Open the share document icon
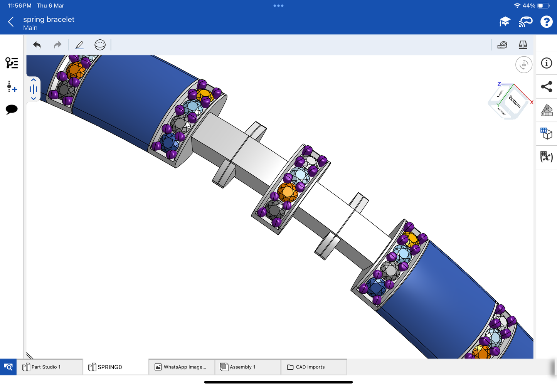Viewport: 557px width, 387px height. [x=546, y=87]
